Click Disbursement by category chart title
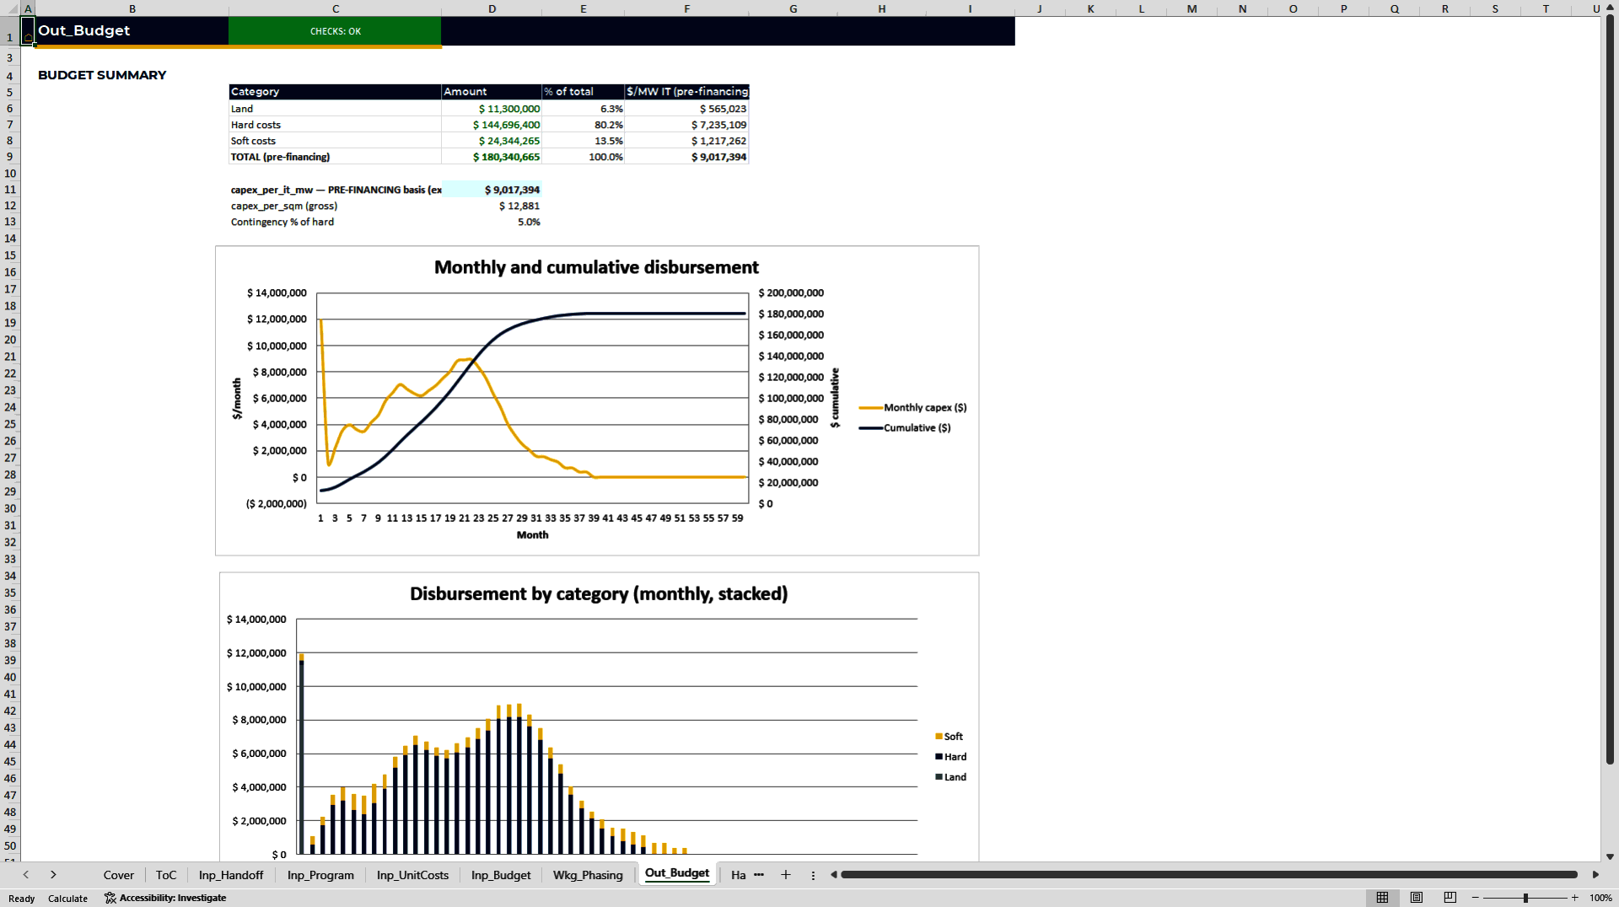 pos(599,593)
